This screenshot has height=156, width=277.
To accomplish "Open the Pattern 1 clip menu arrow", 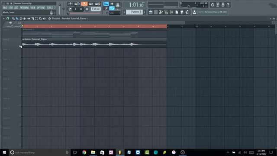I will tap(23, 29).
